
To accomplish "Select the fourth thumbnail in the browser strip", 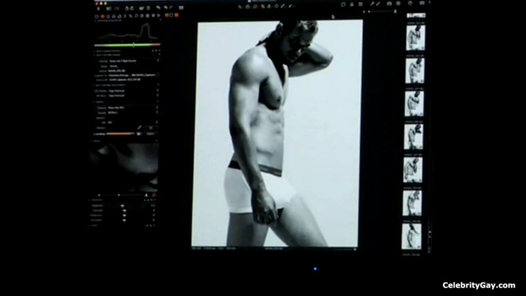I will click(x=414, y=136).
